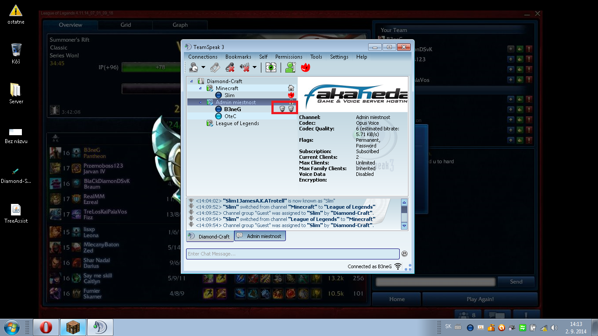Viewport: 598px width, 336px height.
Task: Click the channel admin C shield on B3neG
Action: (282, 109)
